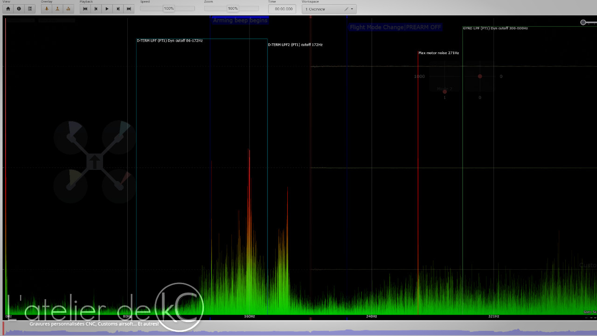
Task: Click the workspace edit pencil icon
Action: click(x=346, y=9)
